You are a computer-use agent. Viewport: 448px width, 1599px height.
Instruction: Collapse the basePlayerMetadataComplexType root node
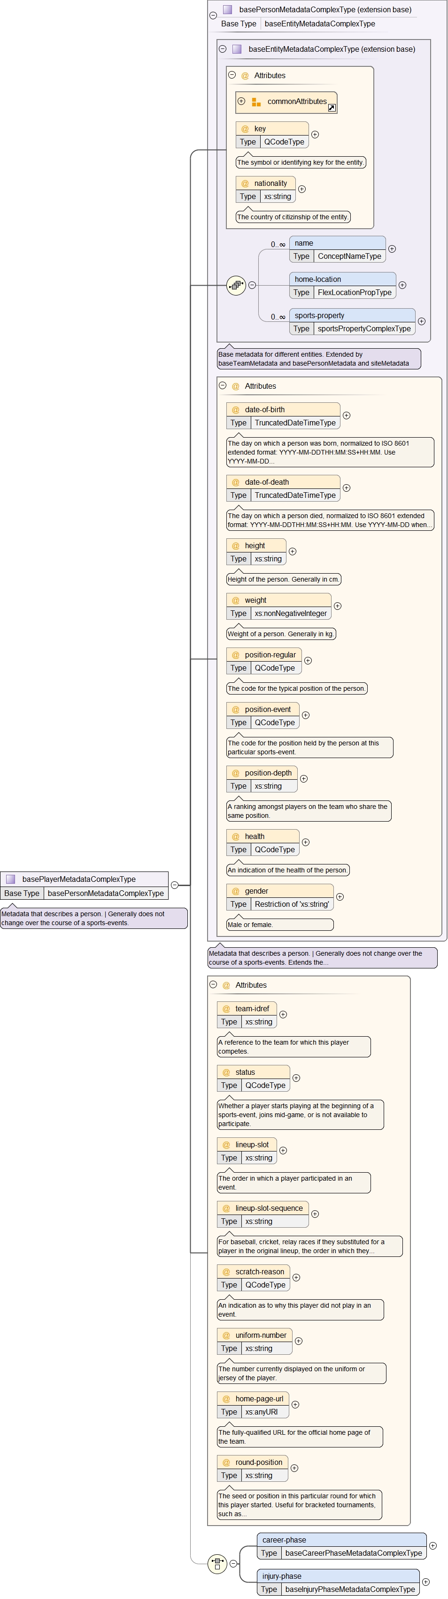[175, 885]
